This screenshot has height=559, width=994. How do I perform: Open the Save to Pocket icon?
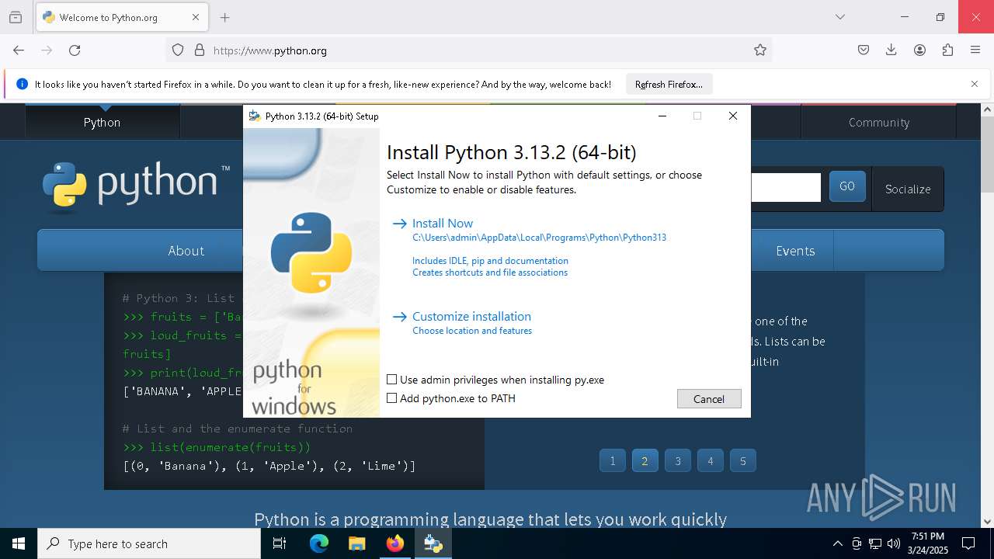click(x=864, y=50)
